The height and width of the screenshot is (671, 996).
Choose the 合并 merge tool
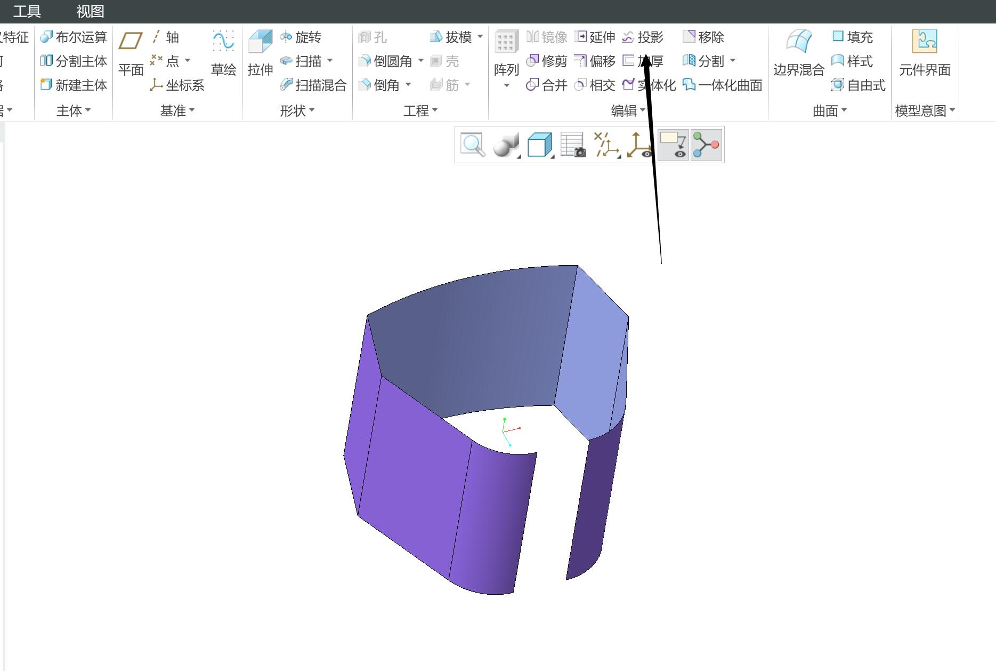pos(547,85)
